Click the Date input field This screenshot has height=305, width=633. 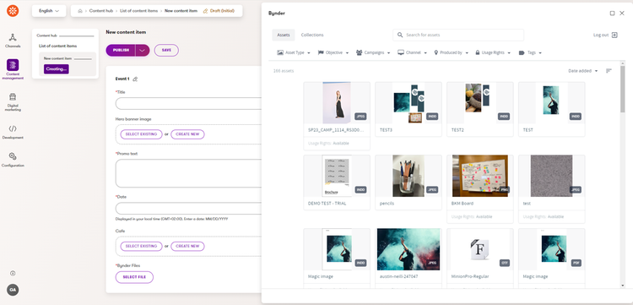[x=188, y=209]
